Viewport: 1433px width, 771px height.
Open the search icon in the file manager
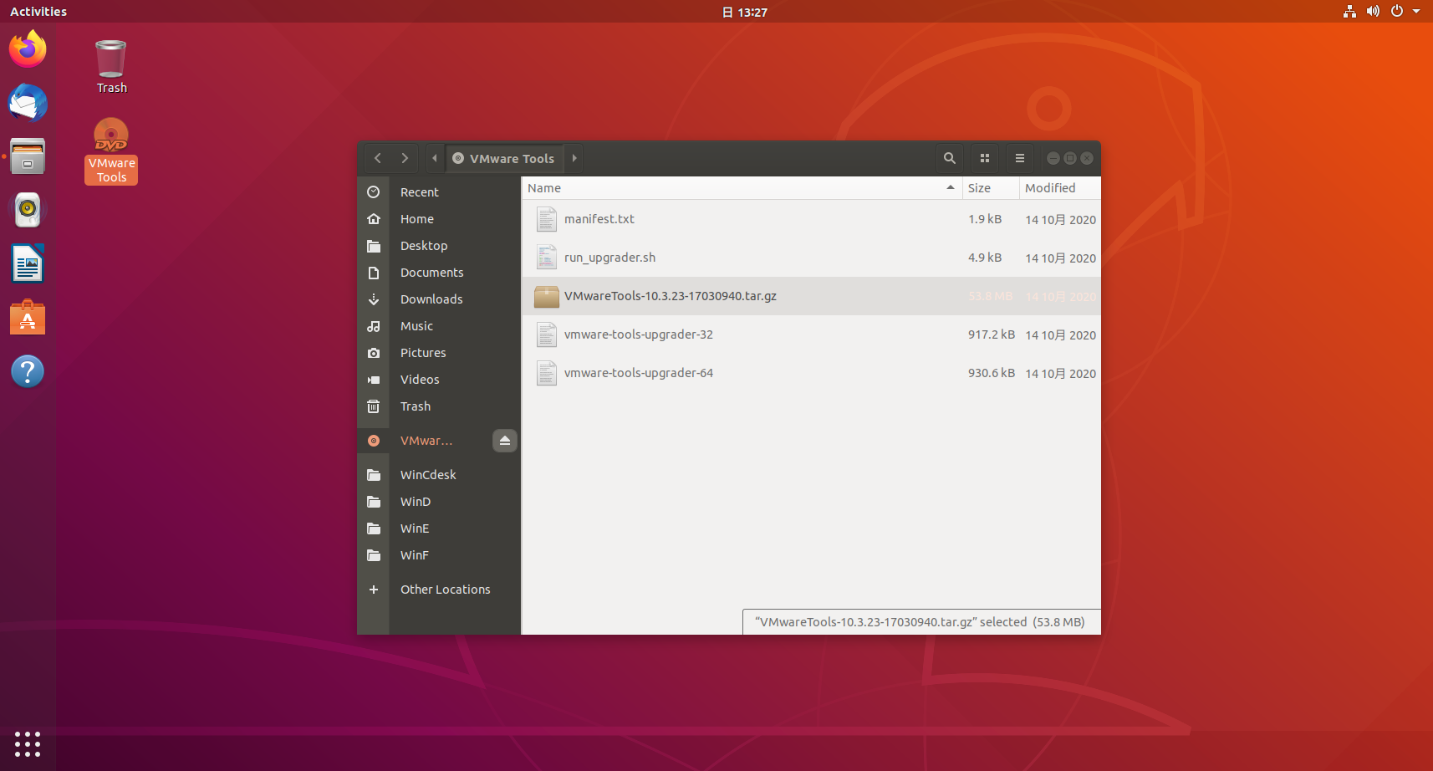[950, 158]
